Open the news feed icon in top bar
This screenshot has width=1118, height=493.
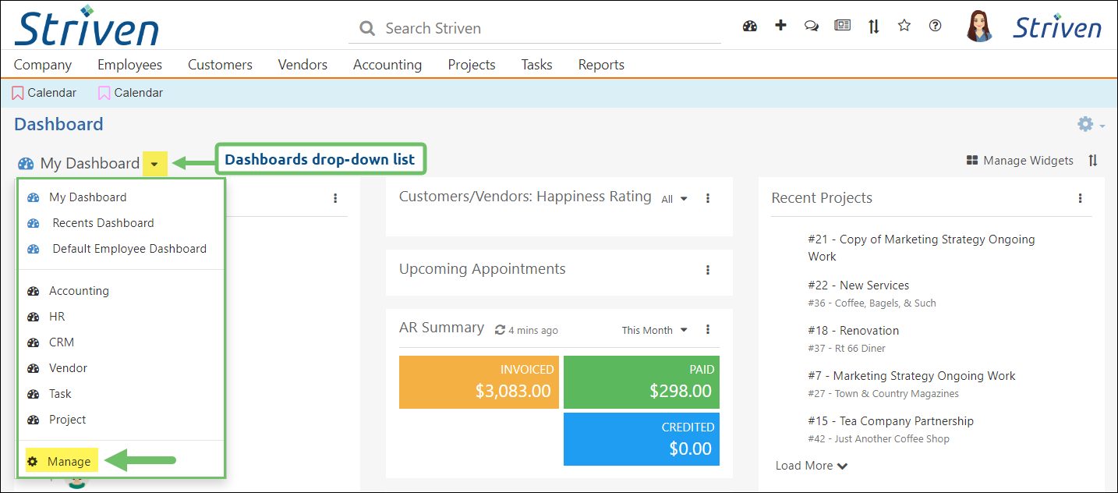click(x=842, y=26)
